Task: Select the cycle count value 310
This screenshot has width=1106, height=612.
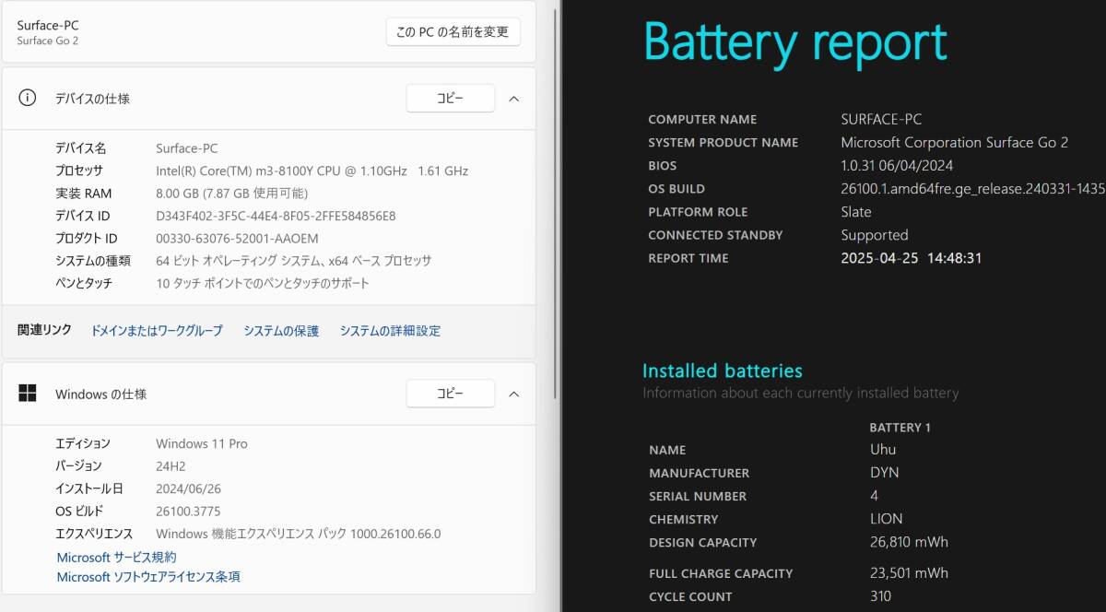Action: click(880, 596)
